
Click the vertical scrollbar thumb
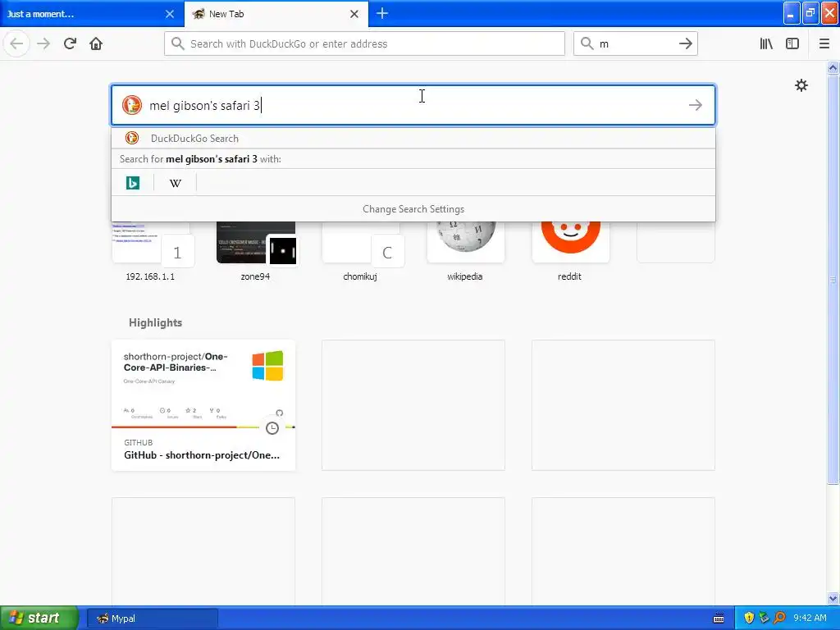pos(833,279)
